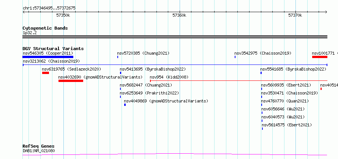Open nsv6056646 (Wu2021) label

tap(283, 109)
